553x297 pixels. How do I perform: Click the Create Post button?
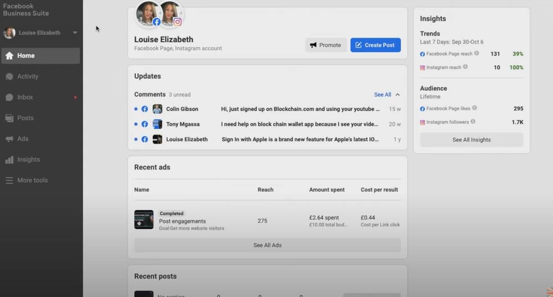(x=375, y=45)
